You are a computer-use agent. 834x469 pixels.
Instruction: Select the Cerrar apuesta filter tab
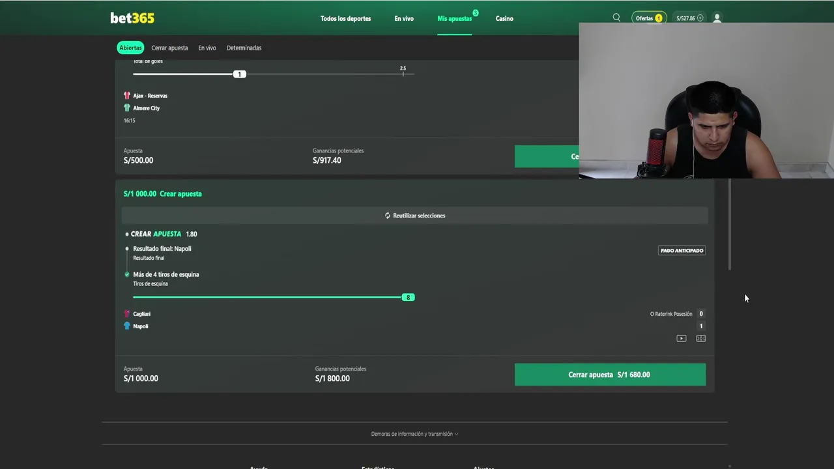coord(169,48)
